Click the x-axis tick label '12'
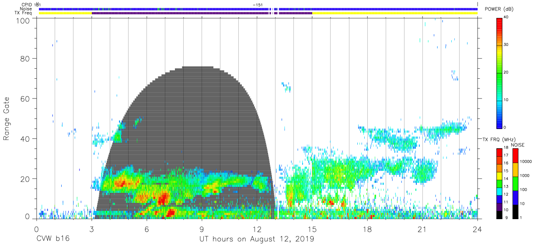 257,229
